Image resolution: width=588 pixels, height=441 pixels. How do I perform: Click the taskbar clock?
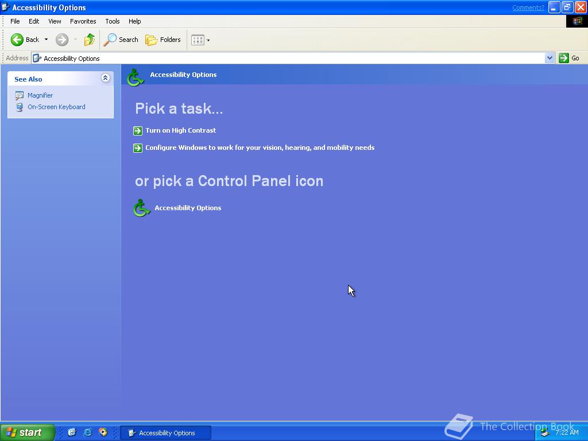(567, 433)
